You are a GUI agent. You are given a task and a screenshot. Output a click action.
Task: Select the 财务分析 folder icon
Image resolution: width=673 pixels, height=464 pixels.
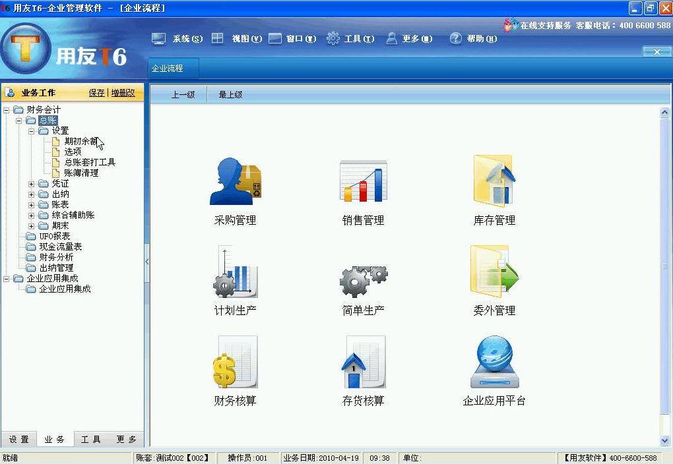(31, 257)
